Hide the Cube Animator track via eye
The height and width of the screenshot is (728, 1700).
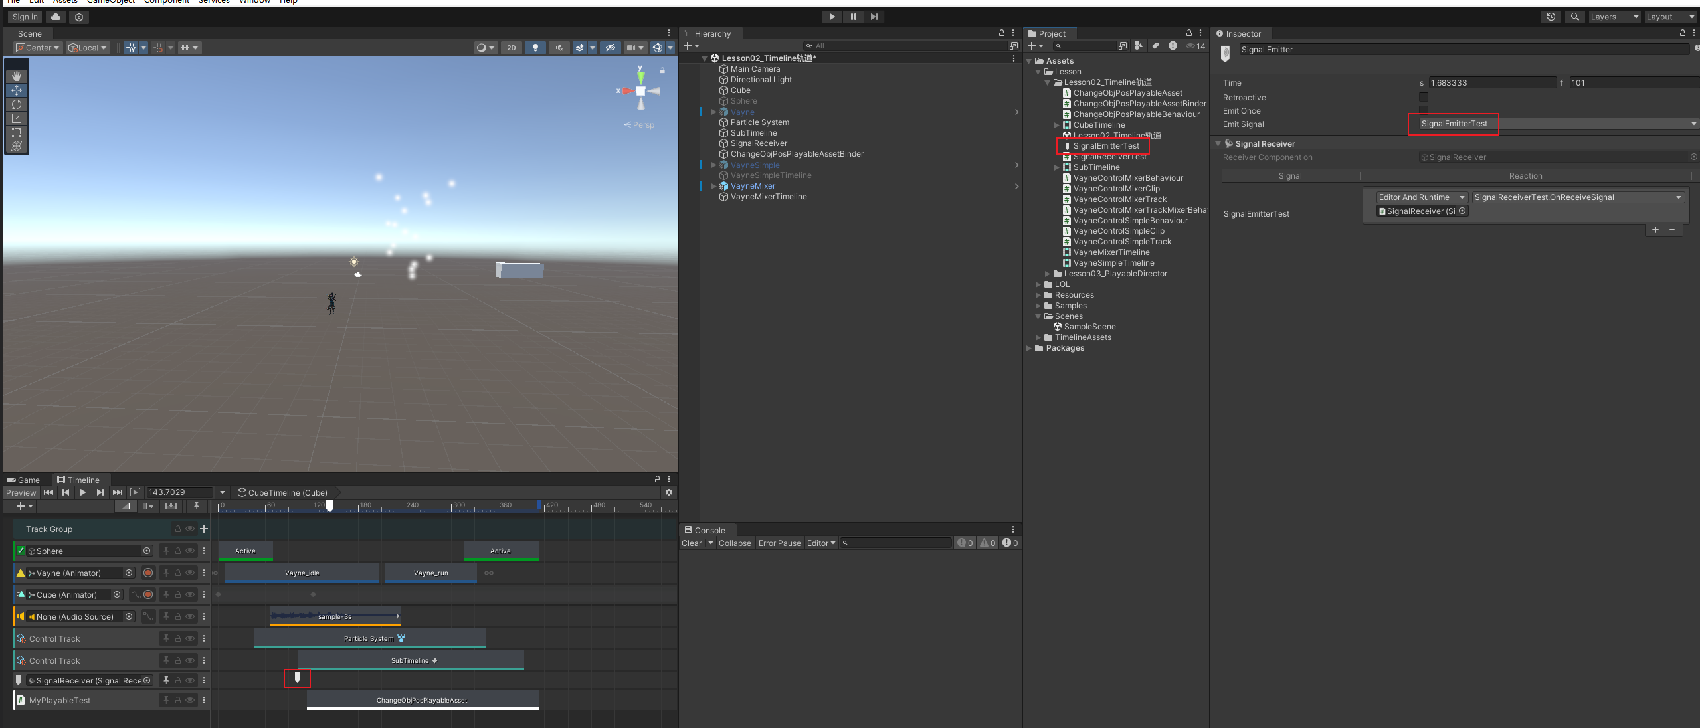click(x=190, y=594)
